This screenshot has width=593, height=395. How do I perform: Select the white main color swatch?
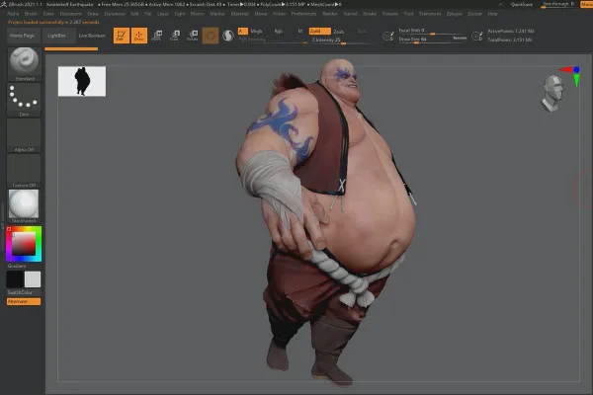33,279
